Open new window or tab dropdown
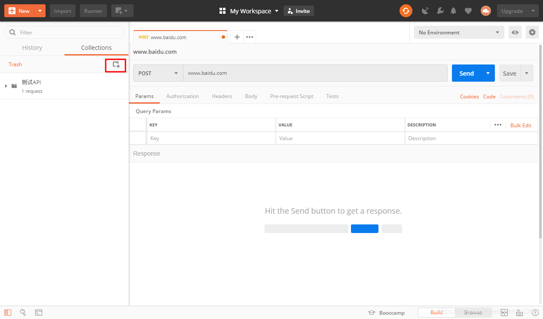543x319 pixels. [x=122, y=11]
